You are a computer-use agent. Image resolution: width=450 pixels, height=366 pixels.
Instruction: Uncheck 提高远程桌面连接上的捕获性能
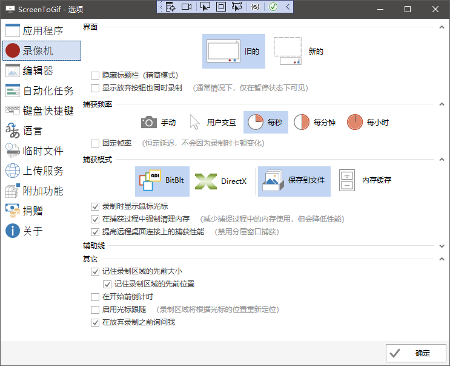(95, 232)
